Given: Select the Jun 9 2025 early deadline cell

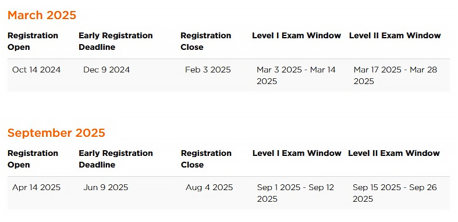Looking at the screenshot, I should 106,187.
